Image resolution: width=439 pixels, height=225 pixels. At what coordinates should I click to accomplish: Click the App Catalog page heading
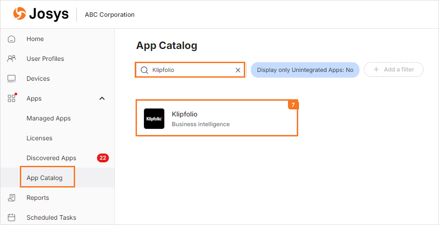(x=167, y=45)
